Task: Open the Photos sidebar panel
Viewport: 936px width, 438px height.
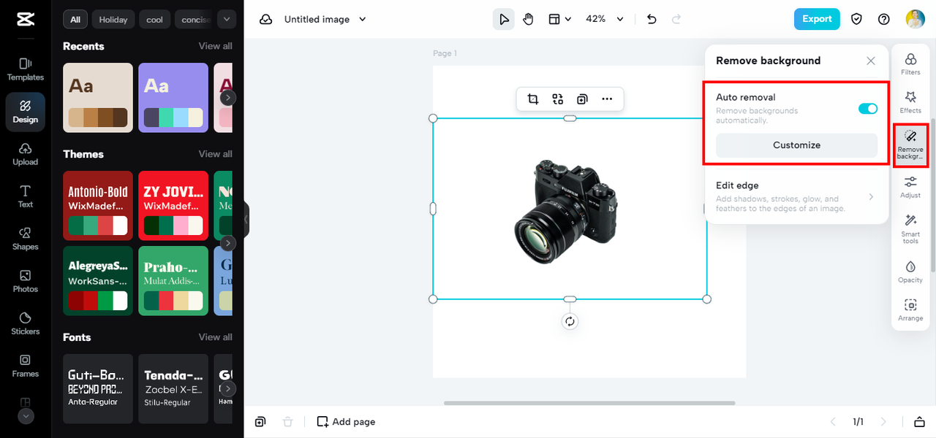Action: click(x=26, y=281)
